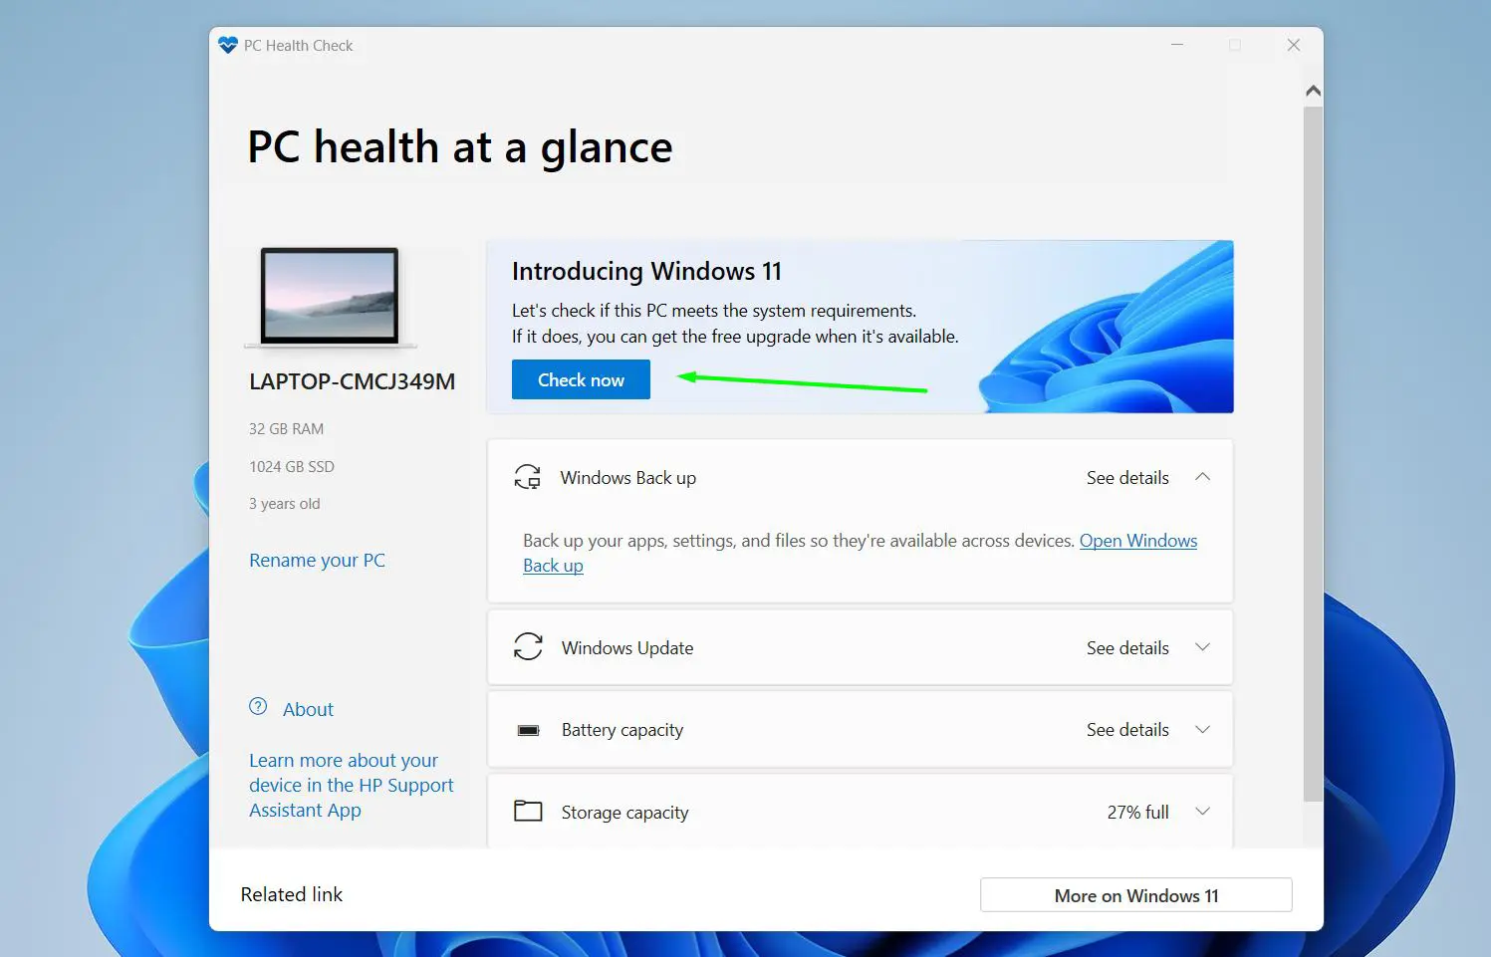Expand the Windows Update details
This screenshot has width=1491, height=957.
point(1202,647)
